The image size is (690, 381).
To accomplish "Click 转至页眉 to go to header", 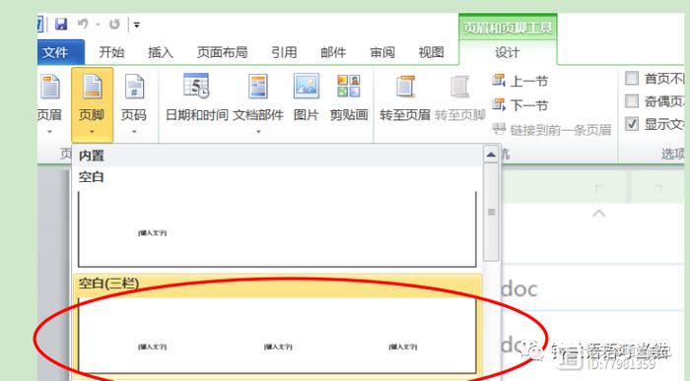I will click(405, 97).
